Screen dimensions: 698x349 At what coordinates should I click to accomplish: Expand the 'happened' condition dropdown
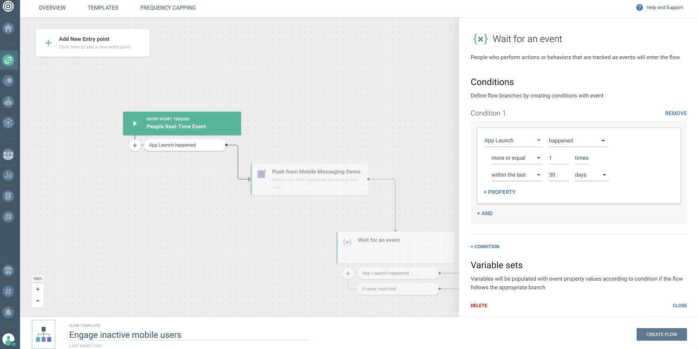click(x=577, y=141)
